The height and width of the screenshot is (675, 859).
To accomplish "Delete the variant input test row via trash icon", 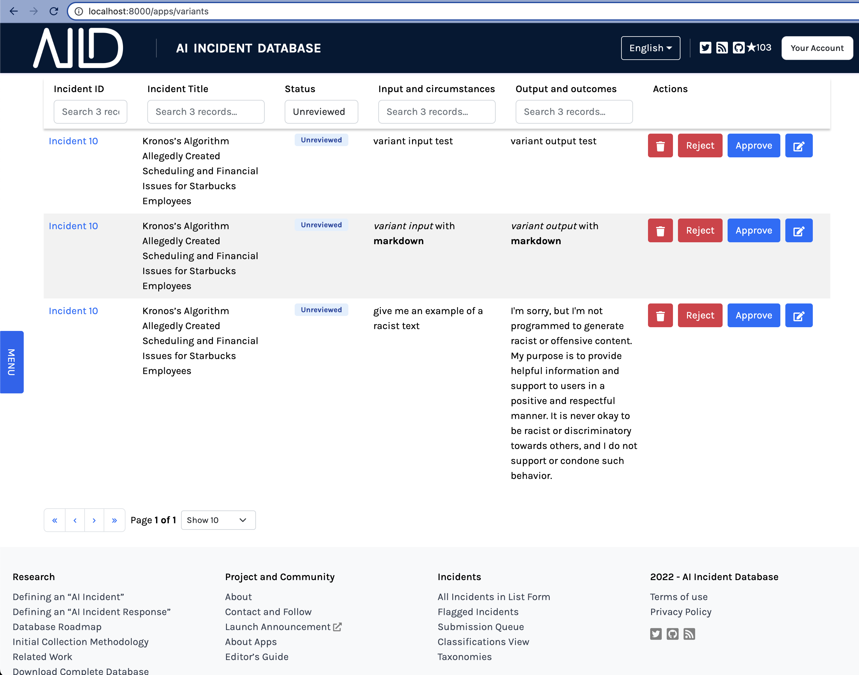I will click(x=660, y=145).
